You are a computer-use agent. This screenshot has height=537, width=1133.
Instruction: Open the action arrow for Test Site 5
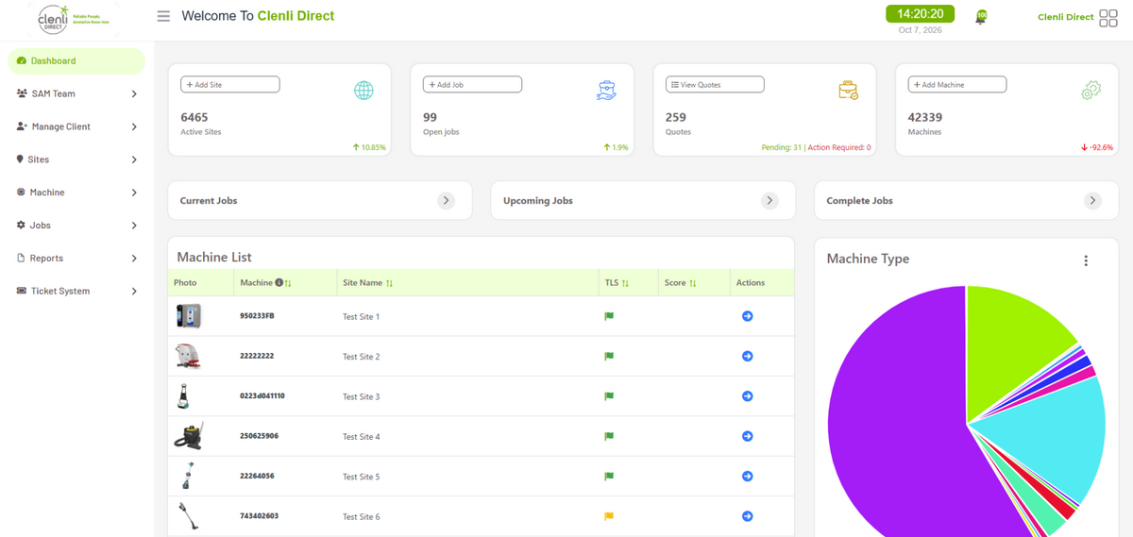coord(748,476)
